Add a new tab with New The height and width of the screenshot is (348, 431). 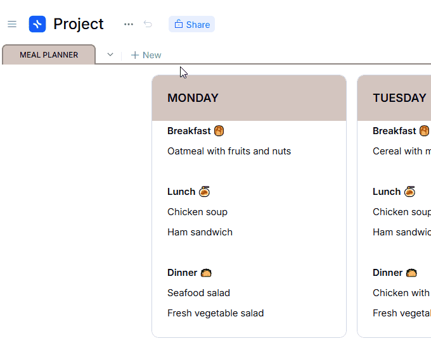pyautogui.click(x=146, y=55)
